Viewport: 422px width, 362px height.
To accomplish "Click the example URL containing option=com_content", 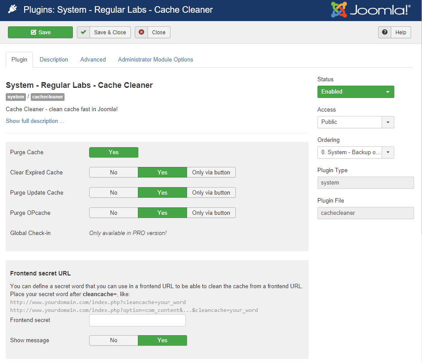I will pyautogui.click(x=134, y=310).
